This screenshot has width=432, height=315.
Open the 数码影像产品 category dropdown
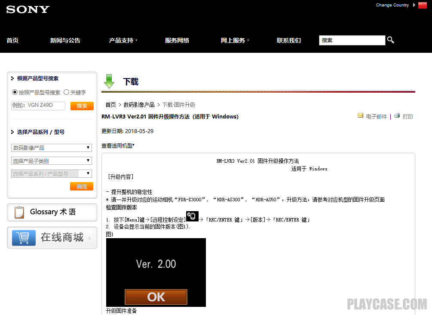click(x=52, y=148)
